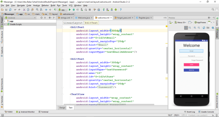The height and width of the screenshot is (117, 219).
Task: Click Sync Project with Gradle icon
Action: tap(104, 10)
